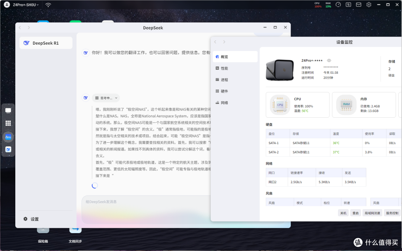The width and height of the screenshot is (402, 251).
Task: Click the 存储 count 2 硬盘 summary
Action: pyautogui.click(x=392, y=69)
